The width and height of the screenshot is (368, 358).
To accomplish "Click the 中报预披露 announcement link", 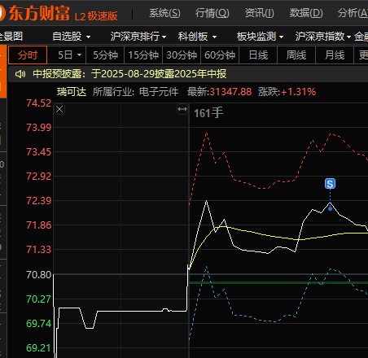I will 129,74.
